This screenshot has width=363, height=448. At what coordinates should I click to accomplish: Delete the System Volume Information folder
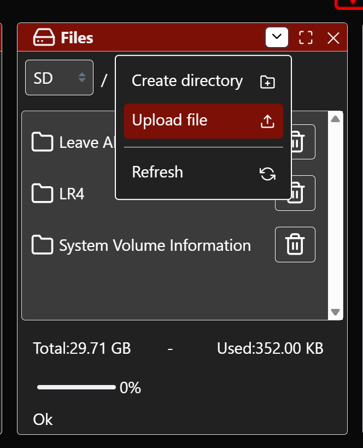click(295, 245)
